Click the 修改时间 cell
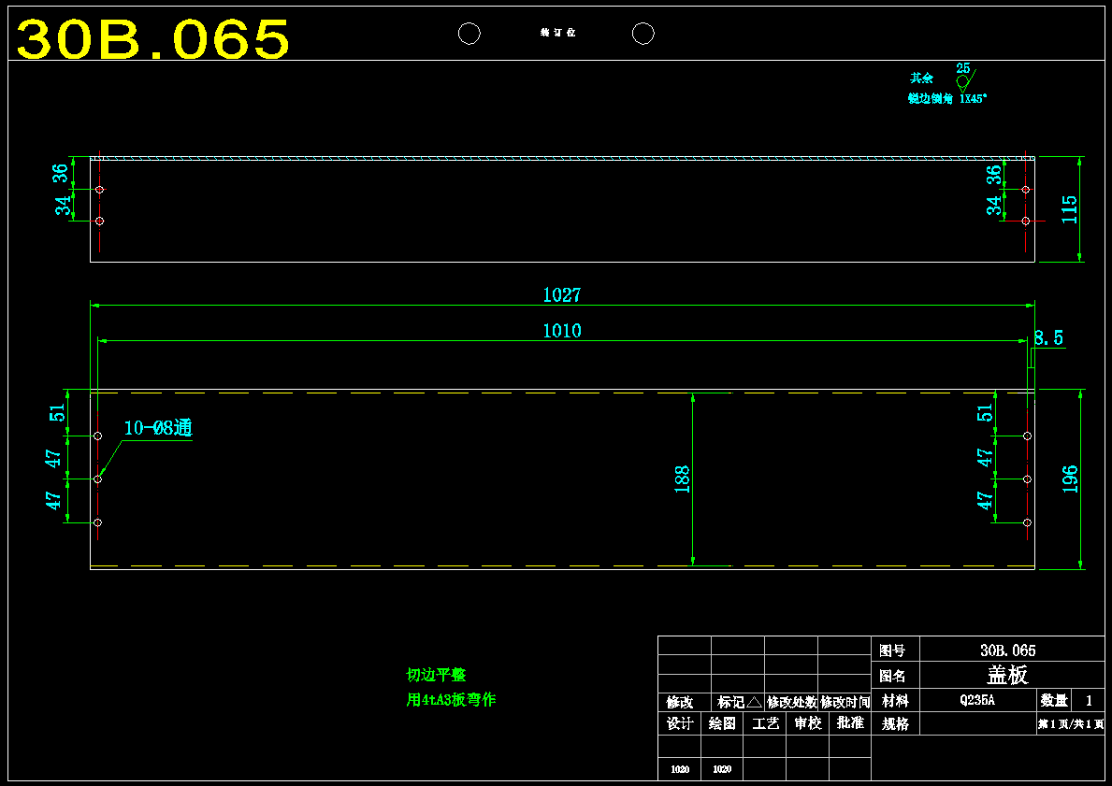 pyautogui.click(x=845, y=703)
